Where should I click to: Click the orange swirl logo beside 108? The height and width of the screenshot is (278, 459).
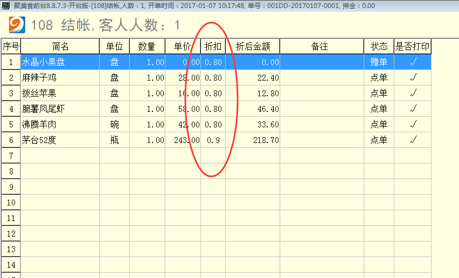click(x=18, y=25)
